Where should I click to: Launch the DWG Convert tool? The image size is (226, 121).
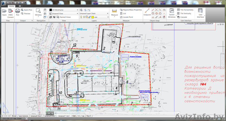coord(10,12)
